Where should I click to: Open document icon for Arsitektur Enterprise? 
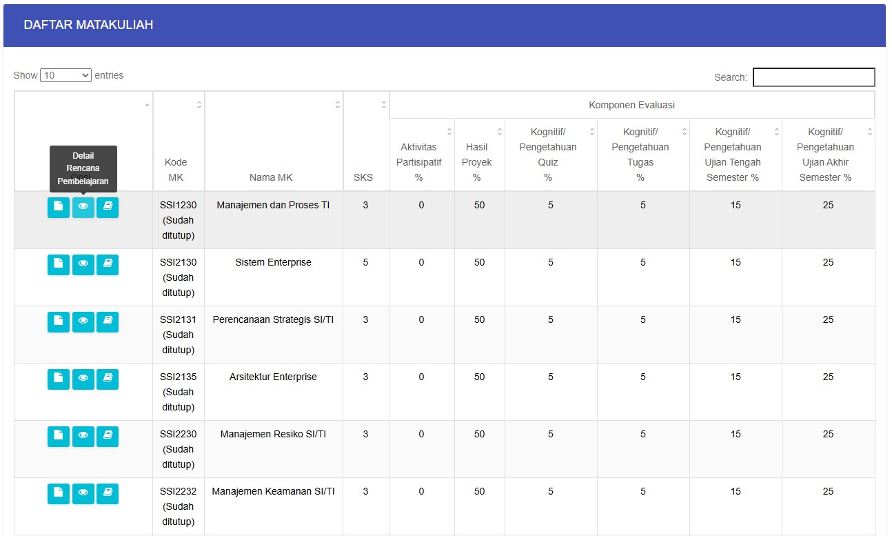(59, 379)
